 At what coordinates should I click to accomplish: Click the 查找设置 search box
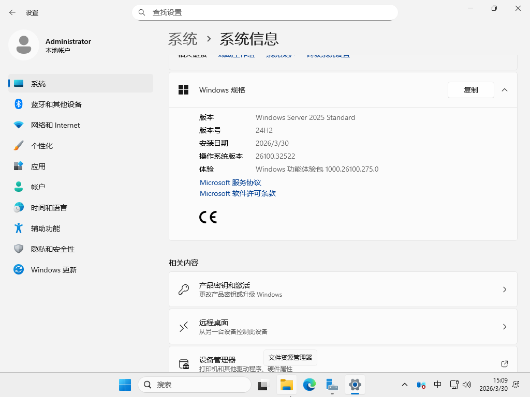click(x=265, y=12)
